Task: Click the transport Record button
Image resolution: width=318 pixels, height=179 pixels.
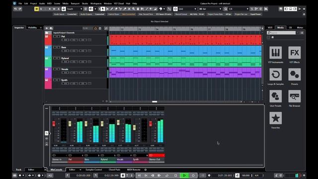Action: tap(193, 176)
